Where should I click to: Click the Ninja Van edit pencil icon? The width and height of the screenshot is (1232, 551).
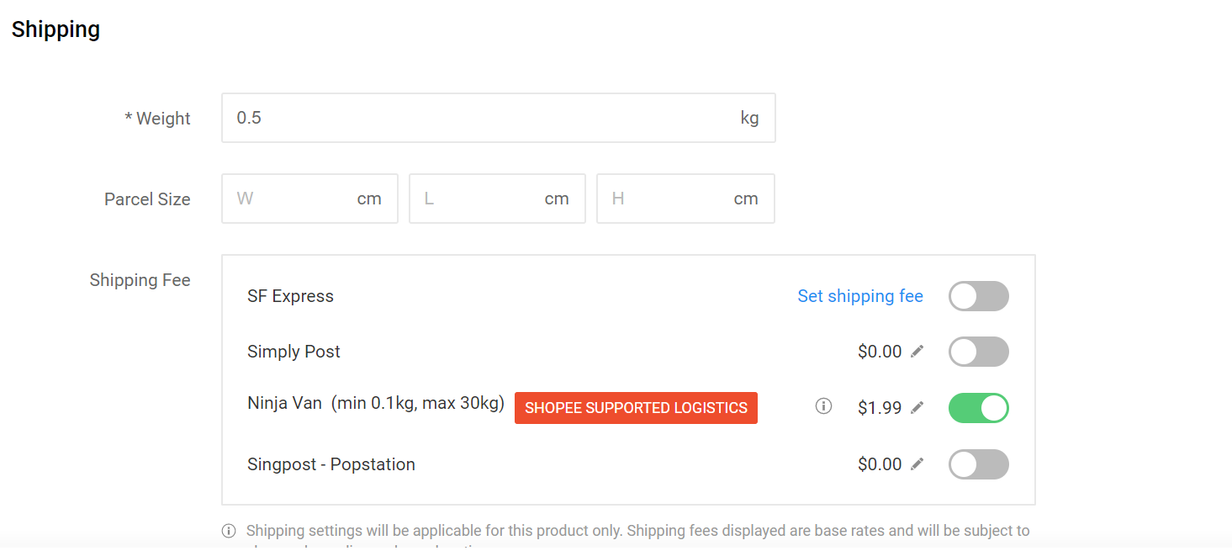pyautogui.click(x=917, y=408)
